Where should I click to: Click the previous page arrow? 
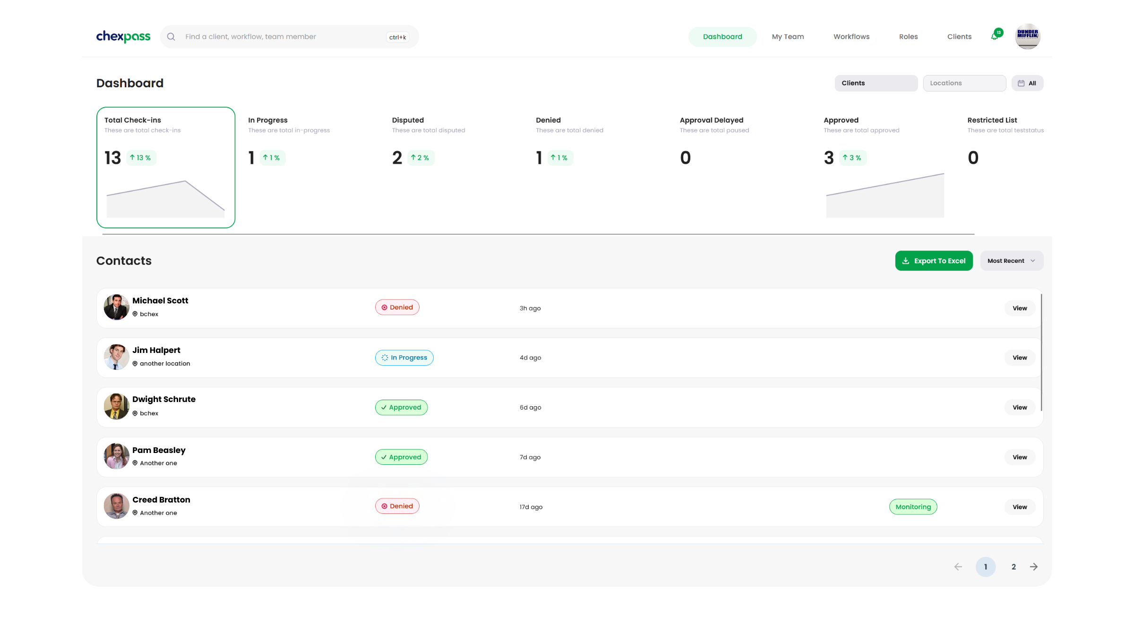point(958,567)
